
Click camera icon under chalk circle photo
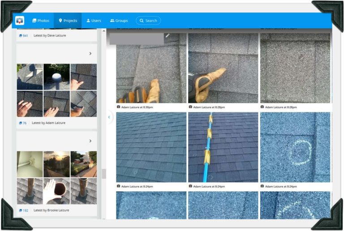pyautogui.click(x=262, y=186)
